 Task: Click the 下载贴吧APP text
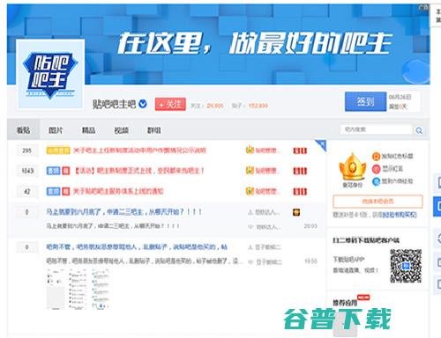point(348,260)
